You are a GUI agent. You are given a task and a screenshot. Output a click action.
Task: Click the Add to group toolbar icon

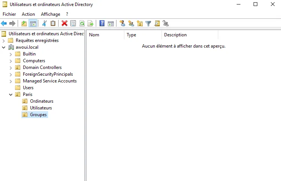coord(166,24)
